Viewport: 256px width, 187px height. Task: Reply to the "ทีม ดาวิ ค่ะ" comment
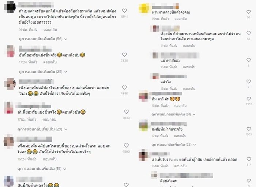click(x=180, y=106)
